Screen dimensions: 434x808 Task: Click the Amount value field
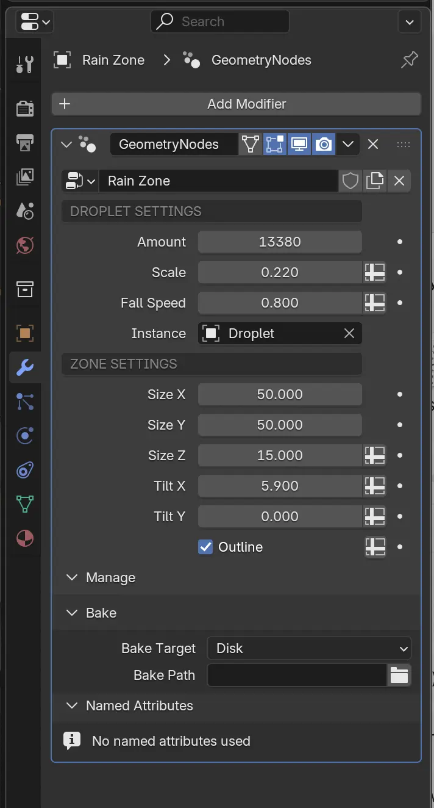click(280, 242)
